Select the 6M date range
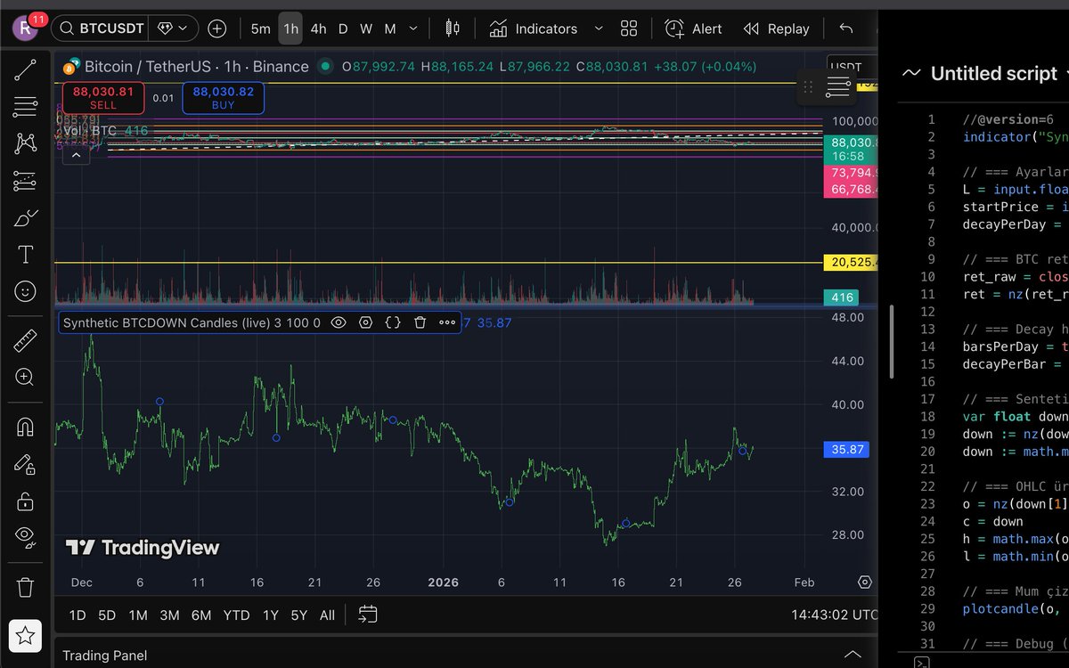1069x668 pixels. coord(201,615)
